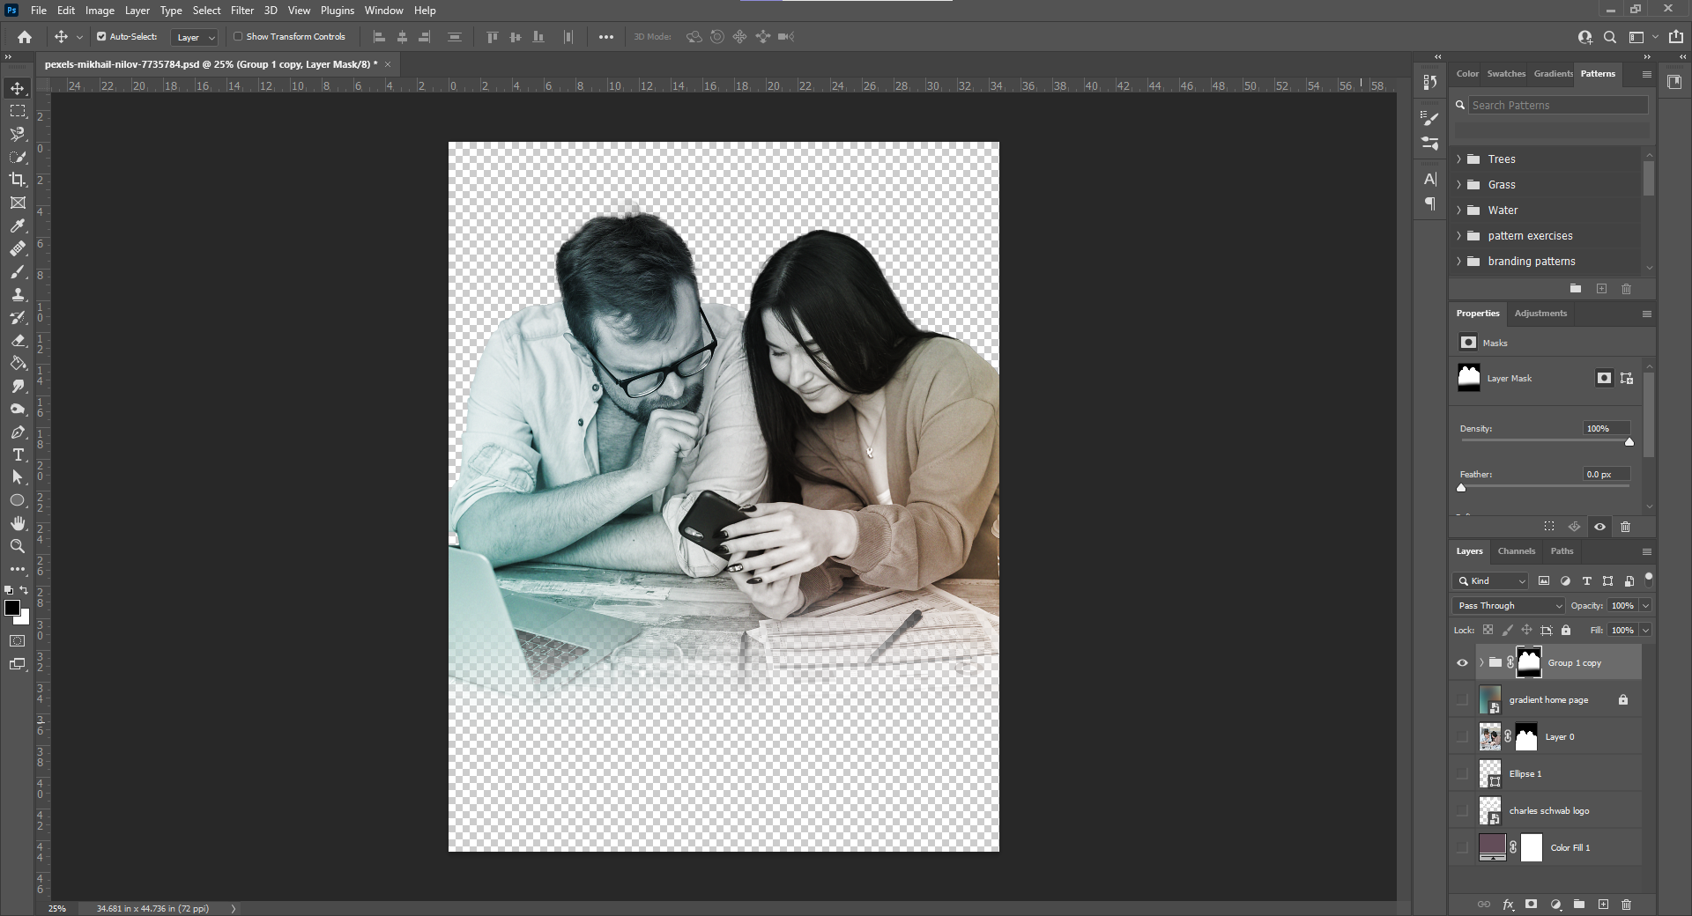Toggle mask visibility eye in Properties panel

tap(1600, 527)
